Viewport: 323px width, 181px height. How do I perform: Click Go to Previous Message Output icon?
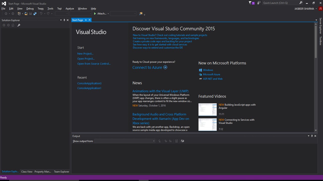coord(166,141)
